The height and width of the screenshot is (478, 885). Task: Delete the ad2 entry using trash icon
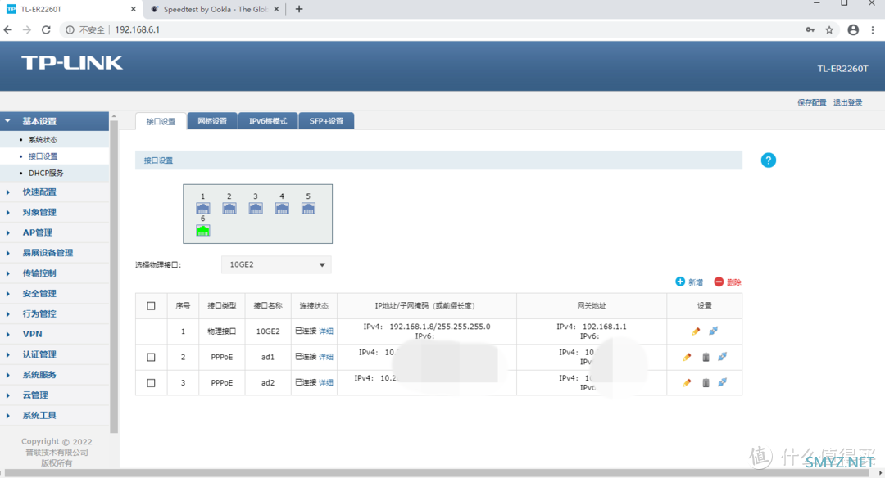click(x=706, y=383)
